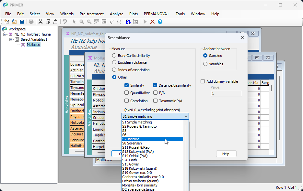The image size is (303, 191).
Task: Click the Copy icon in the toolbar
Action: point(48,22)
